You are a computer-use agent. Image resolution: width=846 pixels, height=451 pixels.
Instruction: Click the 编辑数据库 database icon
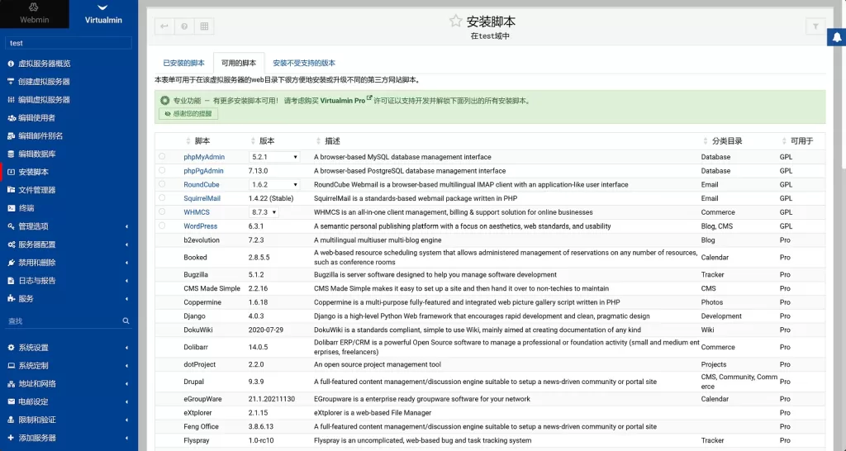(11, 154)
